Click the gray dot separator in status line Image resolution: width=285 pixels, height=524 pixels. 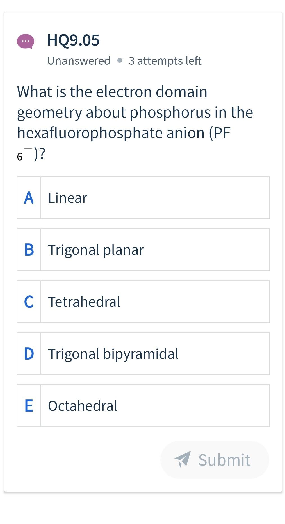pos(120,60)
